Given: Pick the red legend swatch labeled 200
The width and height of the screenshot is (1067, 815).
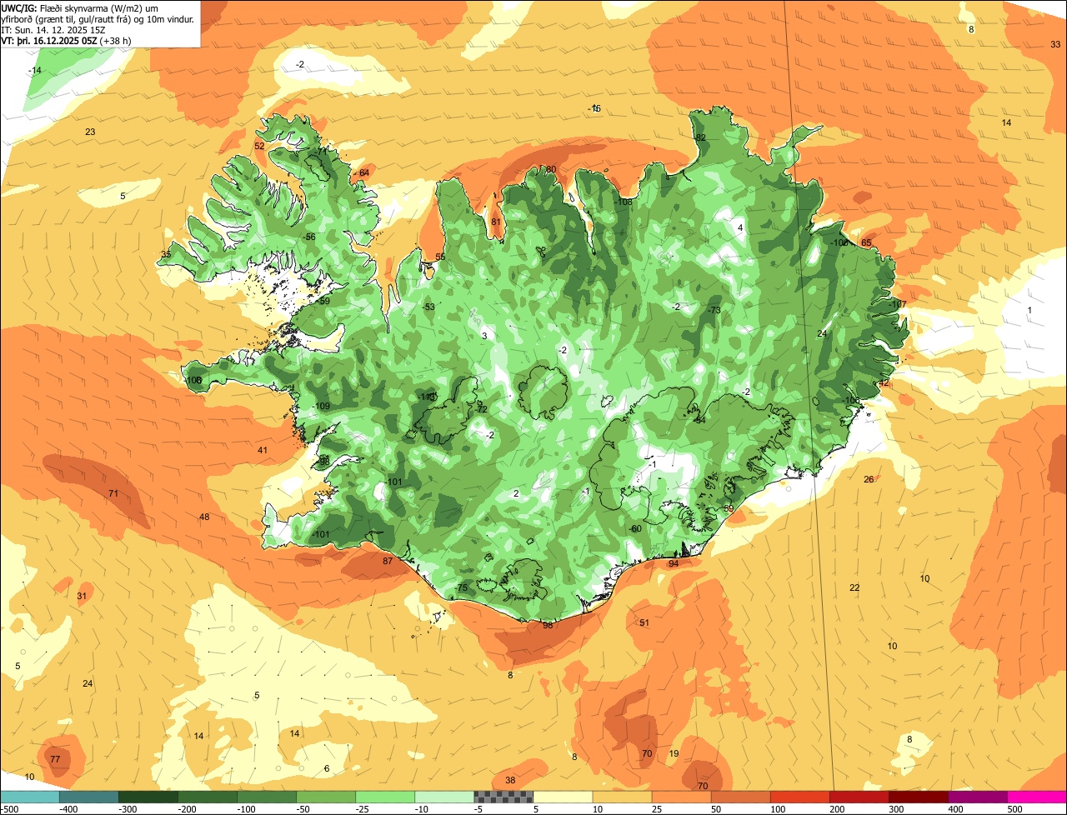Looking at the screenshot, I should click(x=859, y=797).
